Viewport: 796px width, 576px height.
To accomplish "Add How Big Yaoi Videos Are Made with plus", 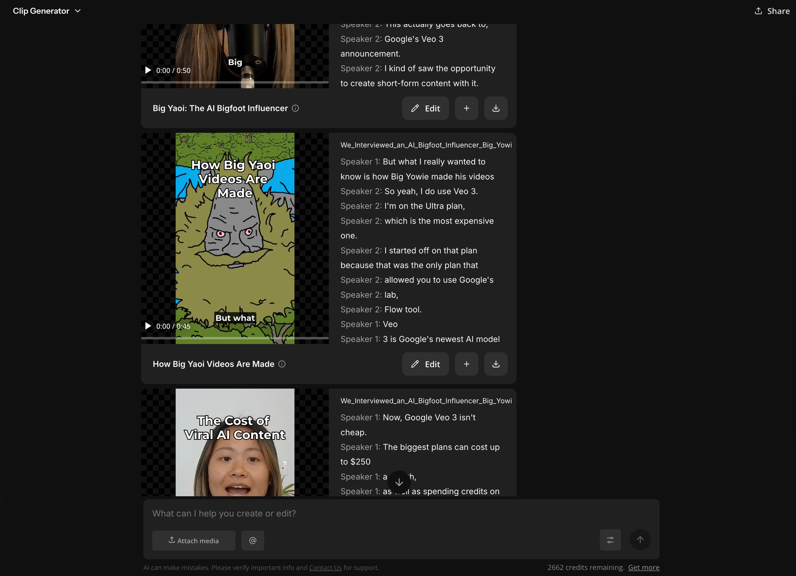I will point(466,364).
